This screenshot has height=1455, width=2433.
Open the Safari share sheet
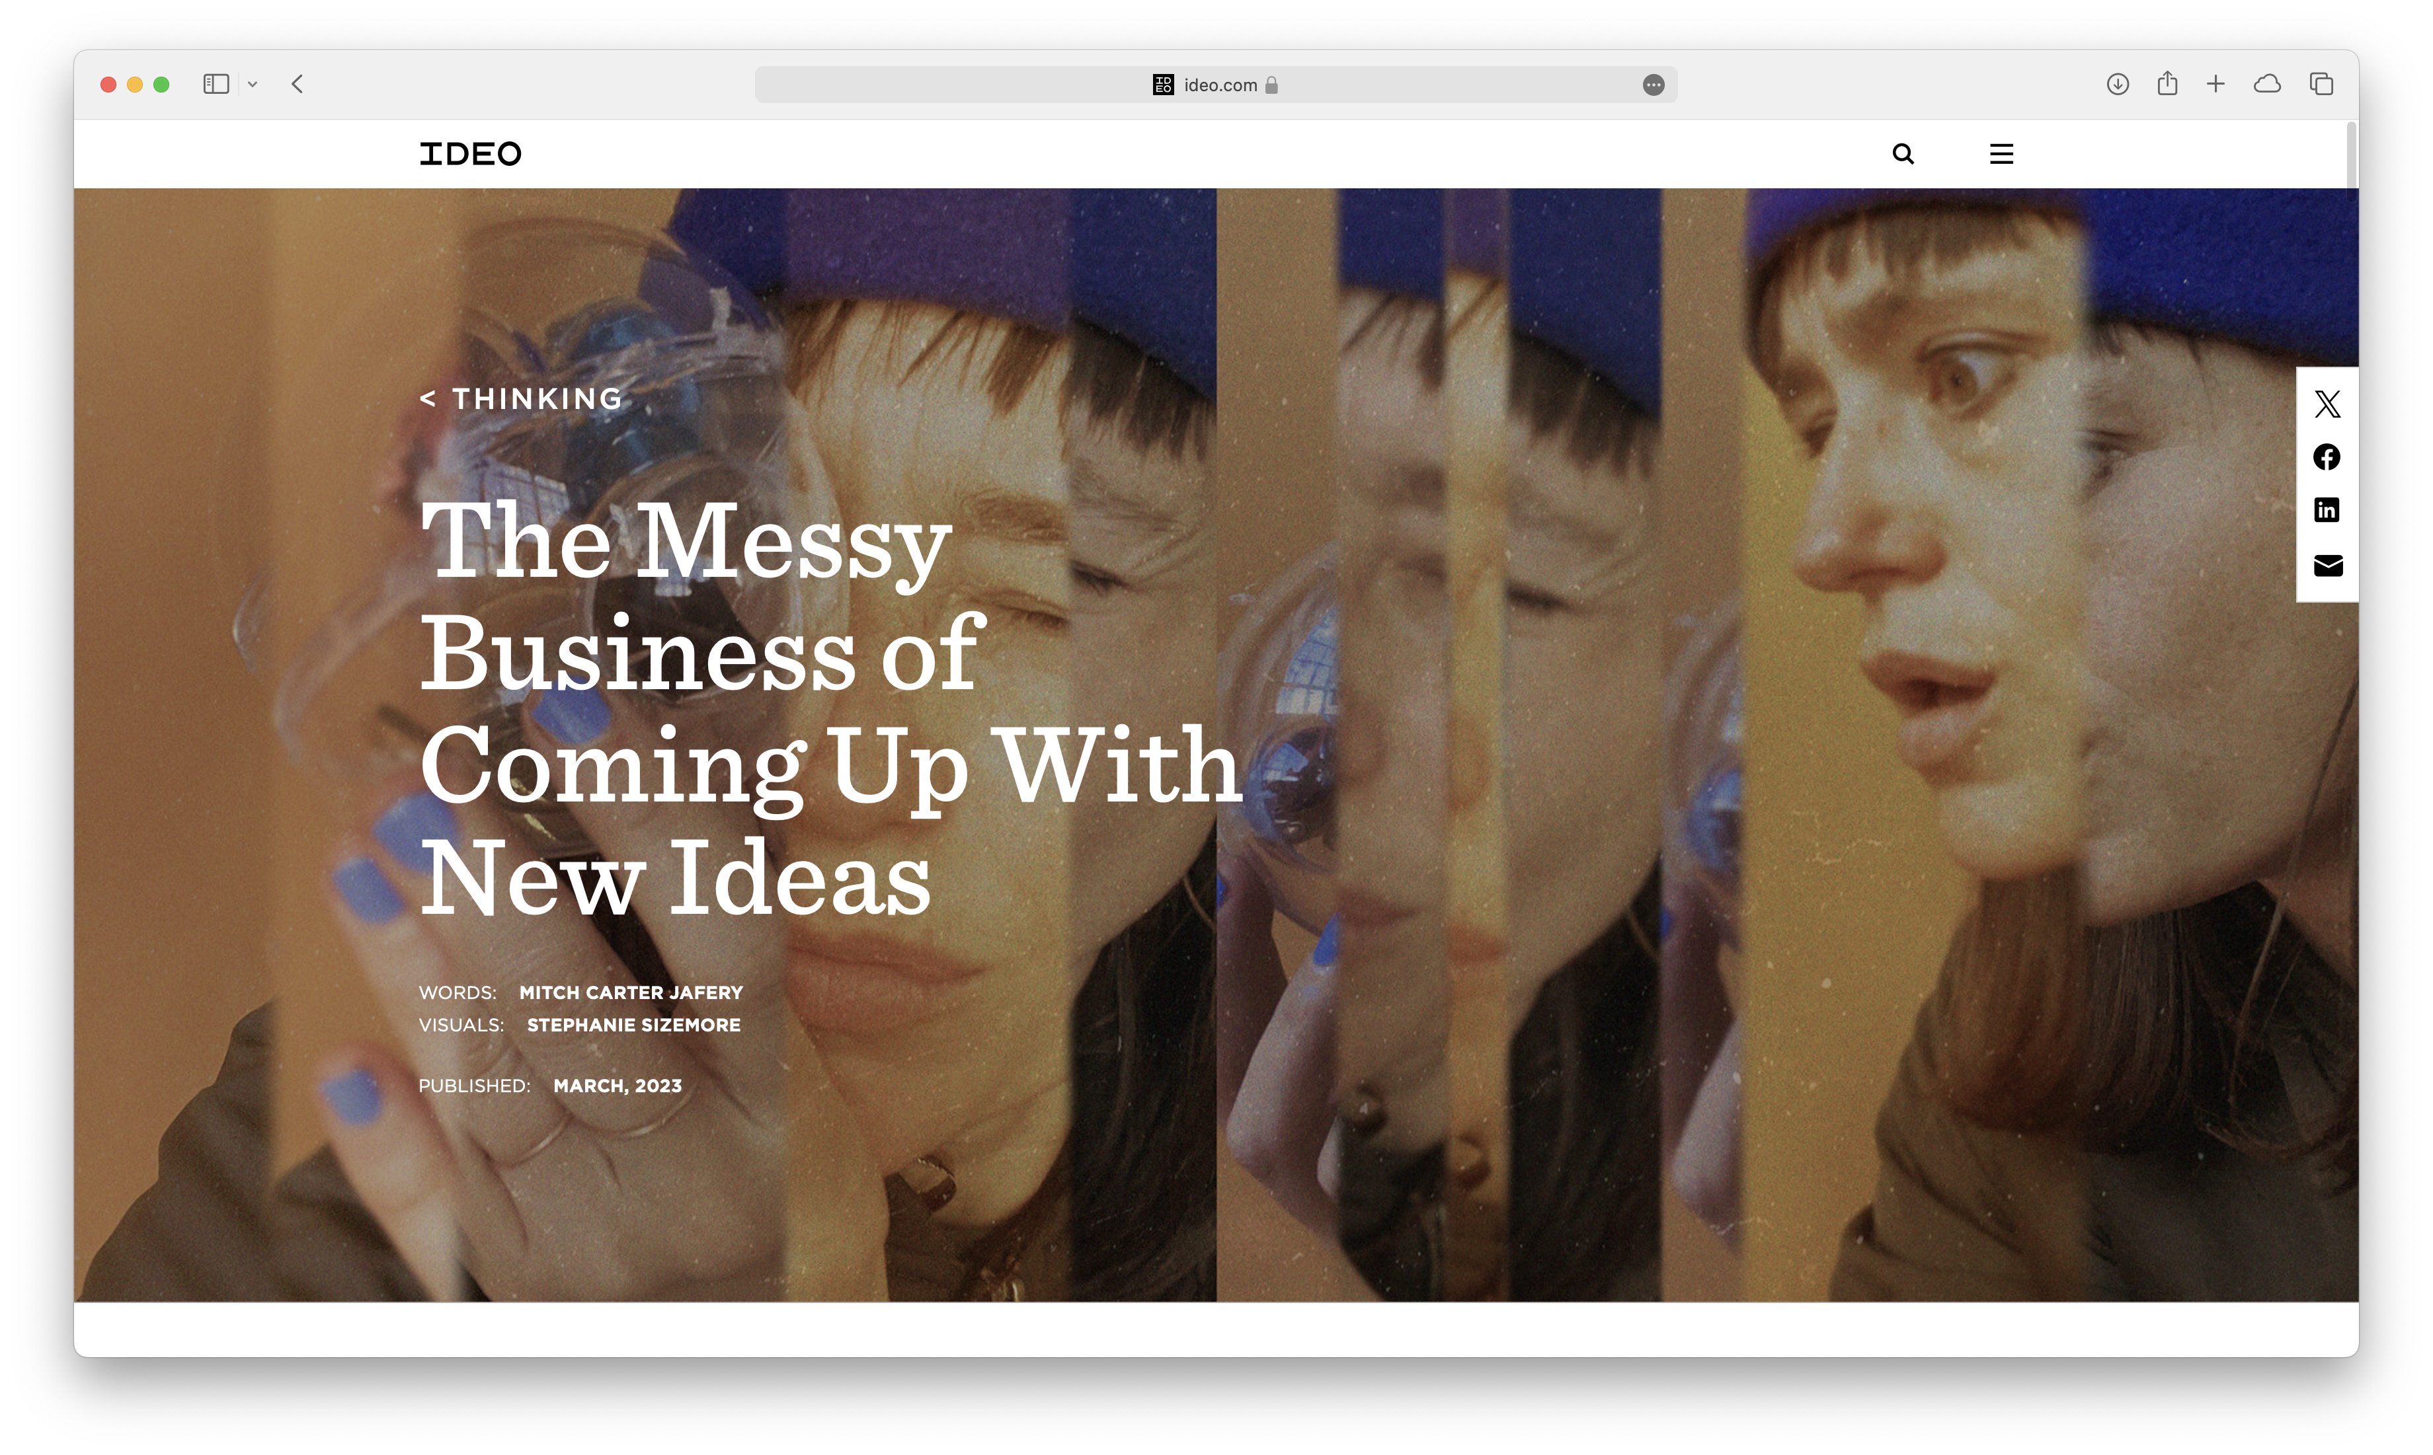tap(2167, 83)
